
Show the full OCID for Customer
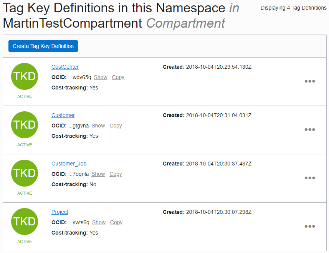point(98,126)
